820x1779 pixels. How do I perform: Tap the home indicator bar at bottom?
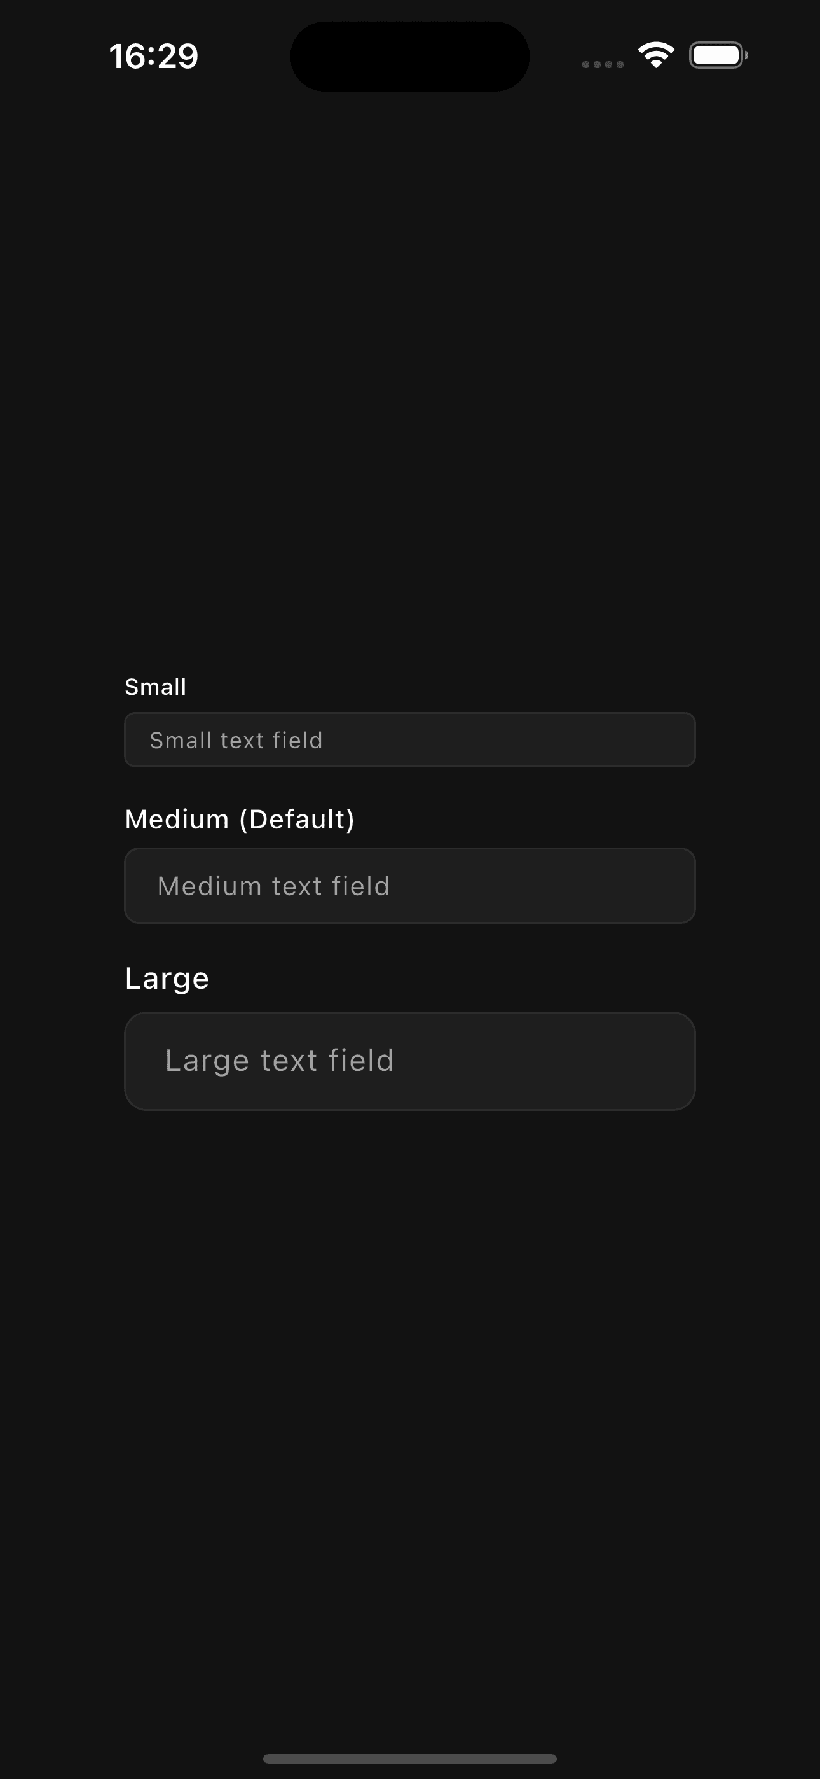pos(409,1757)
